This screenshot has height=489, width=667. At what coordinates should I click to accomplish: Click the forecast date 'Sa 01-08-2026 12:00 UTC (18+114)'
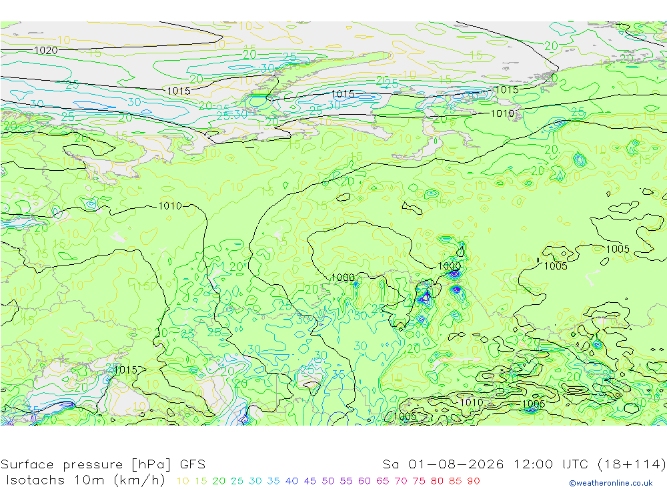point(524,464)
